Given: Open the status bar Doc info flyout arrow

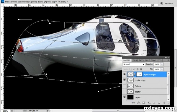Looking at the screenshot, I should click(48, 111).
